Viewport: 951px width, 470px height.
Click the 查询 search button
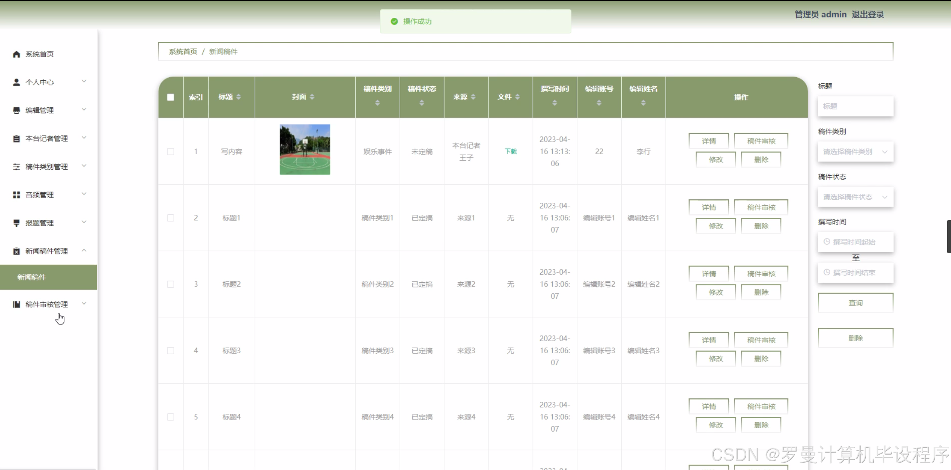pyautogui.click(x=855, y=303)
